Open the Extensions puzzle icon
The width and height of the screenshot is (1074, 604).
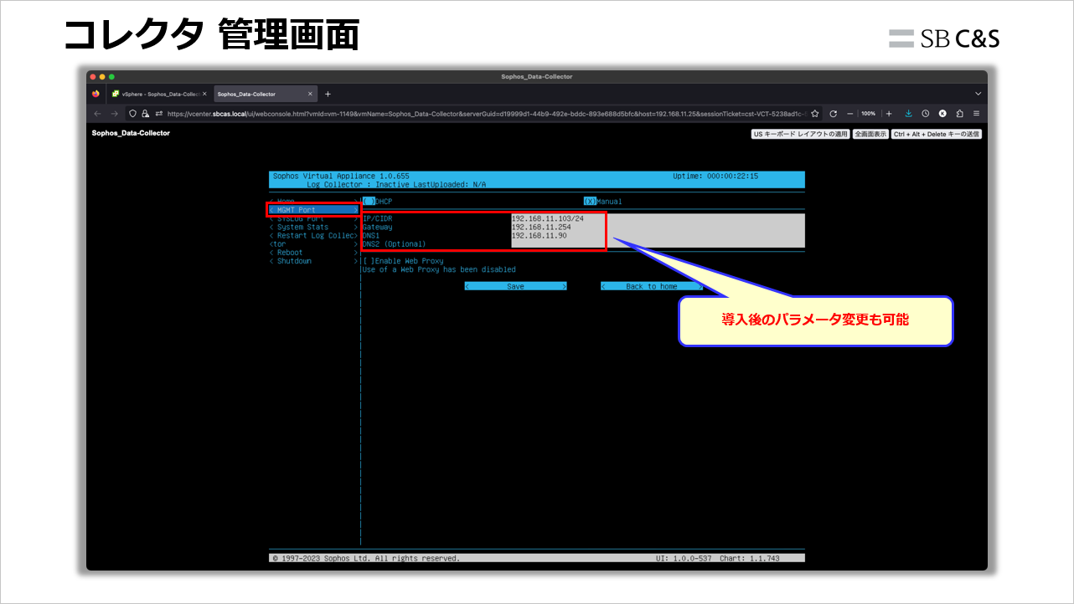(x=959, y=114)
